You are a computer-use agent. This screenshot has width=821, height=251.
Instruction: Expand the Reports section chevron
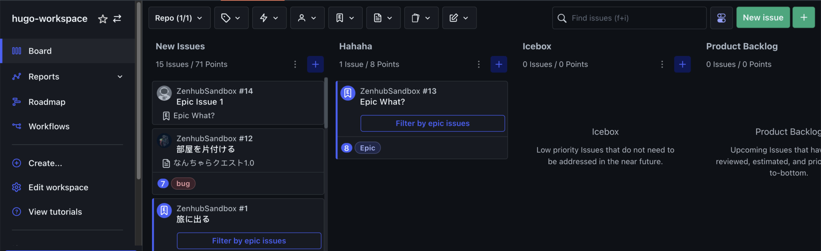[120, 76]
